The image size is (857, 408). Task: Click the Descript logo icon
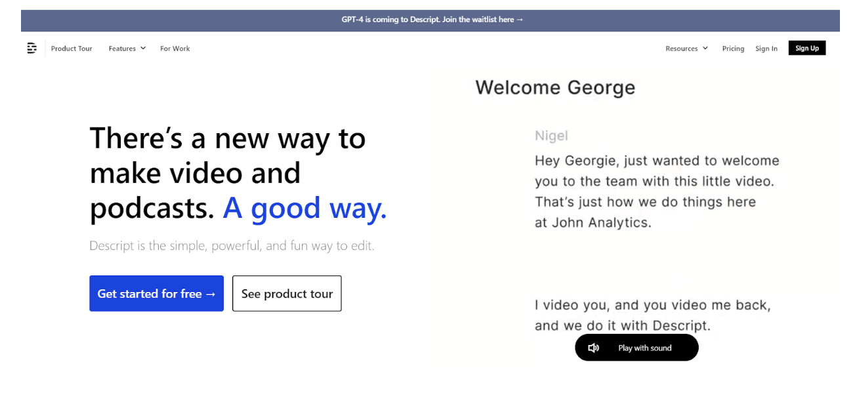coord(31,48)
